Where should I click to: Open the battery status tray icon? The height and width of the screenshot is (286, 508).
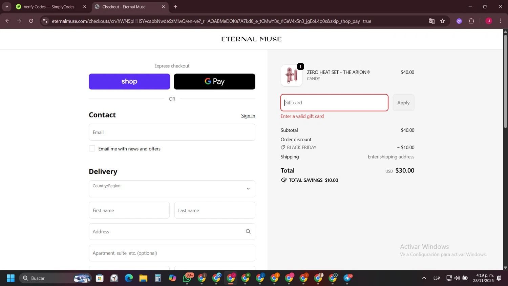[x=465, y=278]
